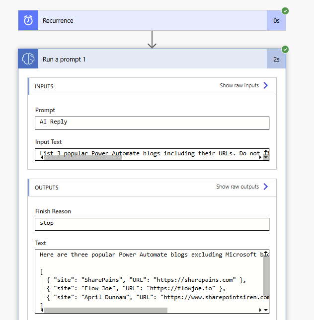The height and width of the screenshot is (320, 314).
Task: Click Recurrence success check mark badge
Action: pyautogui.click(x=285, y=11)
